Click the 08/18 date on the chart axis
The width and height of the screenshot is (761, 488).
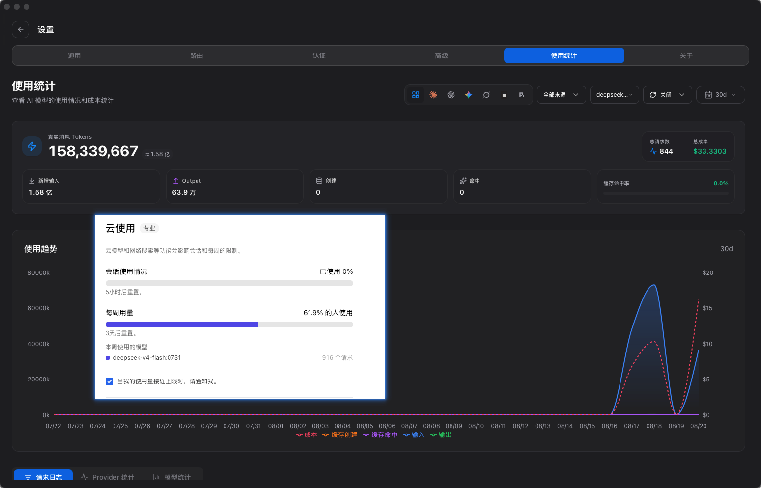pyautogui.click(x=654, y=426)
